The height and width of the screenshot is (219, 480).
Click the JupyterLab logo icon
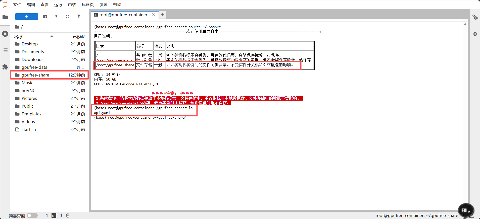tap(5, 5)
